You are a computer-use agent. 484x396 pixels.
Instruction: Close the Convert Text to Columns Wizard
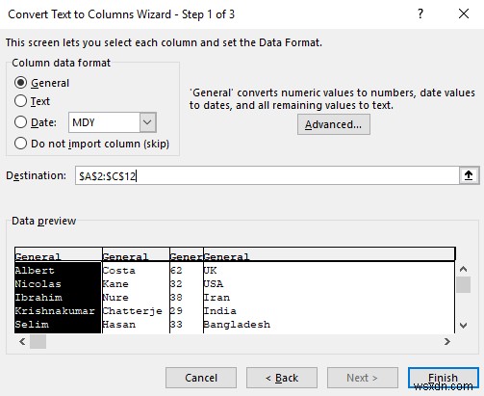[464, 13]
